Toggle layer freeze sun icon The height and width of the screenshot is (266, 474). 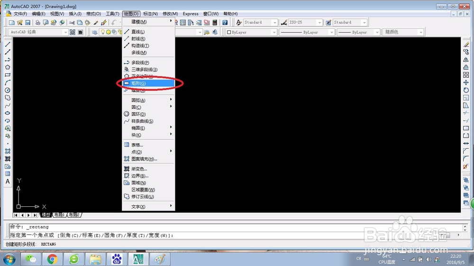click(108, 32)
